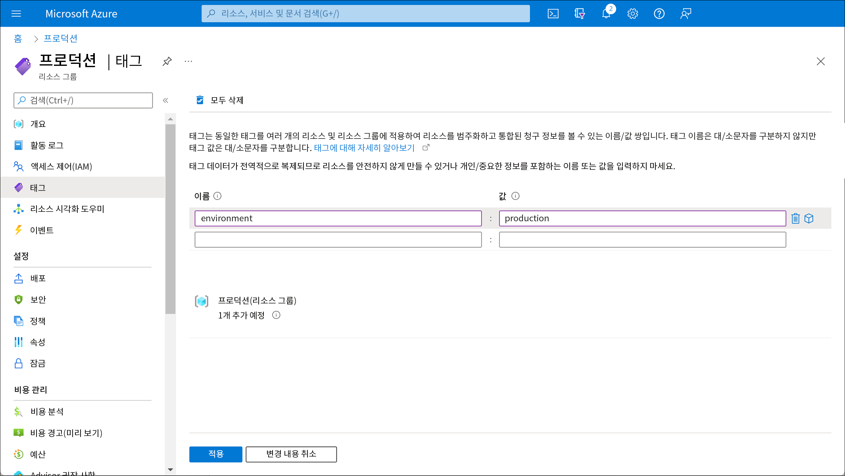Open the directory and subscription filter
Viewport: 845px width, 476px height.
[580, 14]
